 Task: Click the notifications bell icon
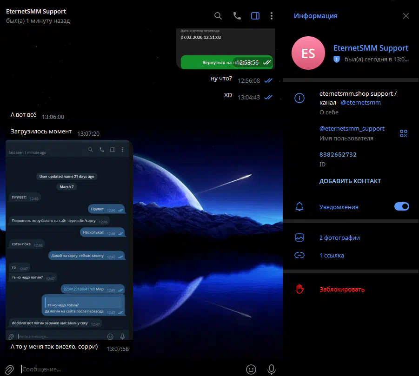[299, 206]
